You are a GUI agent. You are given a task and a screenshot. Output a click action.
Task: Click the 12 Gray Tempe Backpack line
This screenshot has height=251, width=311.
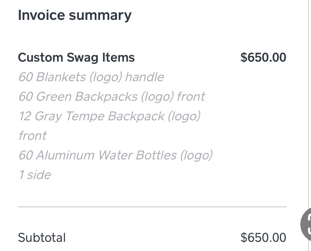(110, 116)
